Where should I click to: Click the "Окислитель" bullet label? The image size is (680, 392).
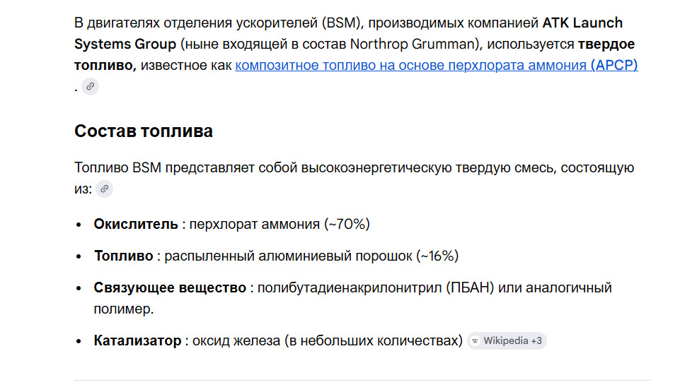coord(136,225)
